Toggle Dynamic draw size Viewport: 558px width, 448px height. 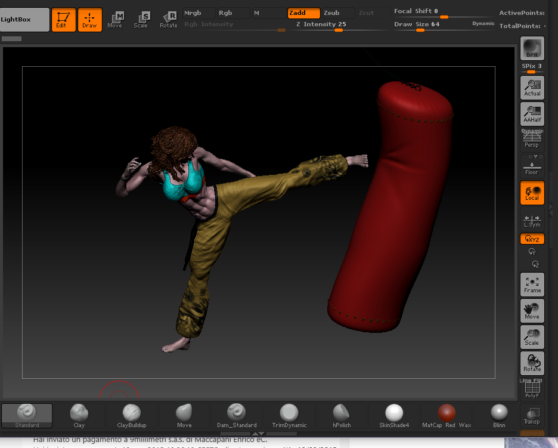click(x=483, y=23)
